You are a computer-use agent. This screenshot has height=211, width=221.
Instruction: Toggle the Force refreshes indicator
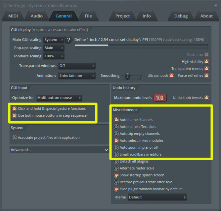[206, 75]
